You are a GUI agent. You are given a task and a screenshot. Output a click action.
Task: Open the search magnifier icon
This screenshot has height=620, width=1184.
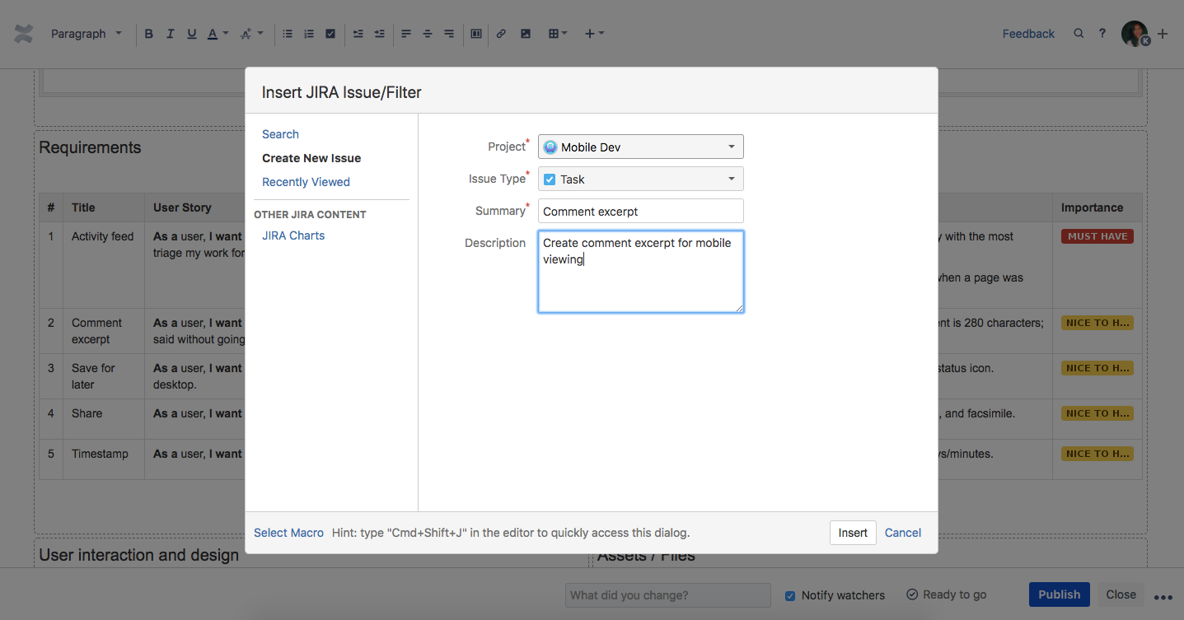(x=1079, y=34)
